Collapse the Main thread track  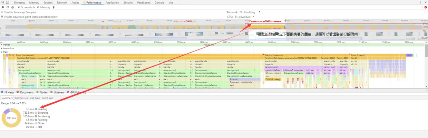[2, 52]
